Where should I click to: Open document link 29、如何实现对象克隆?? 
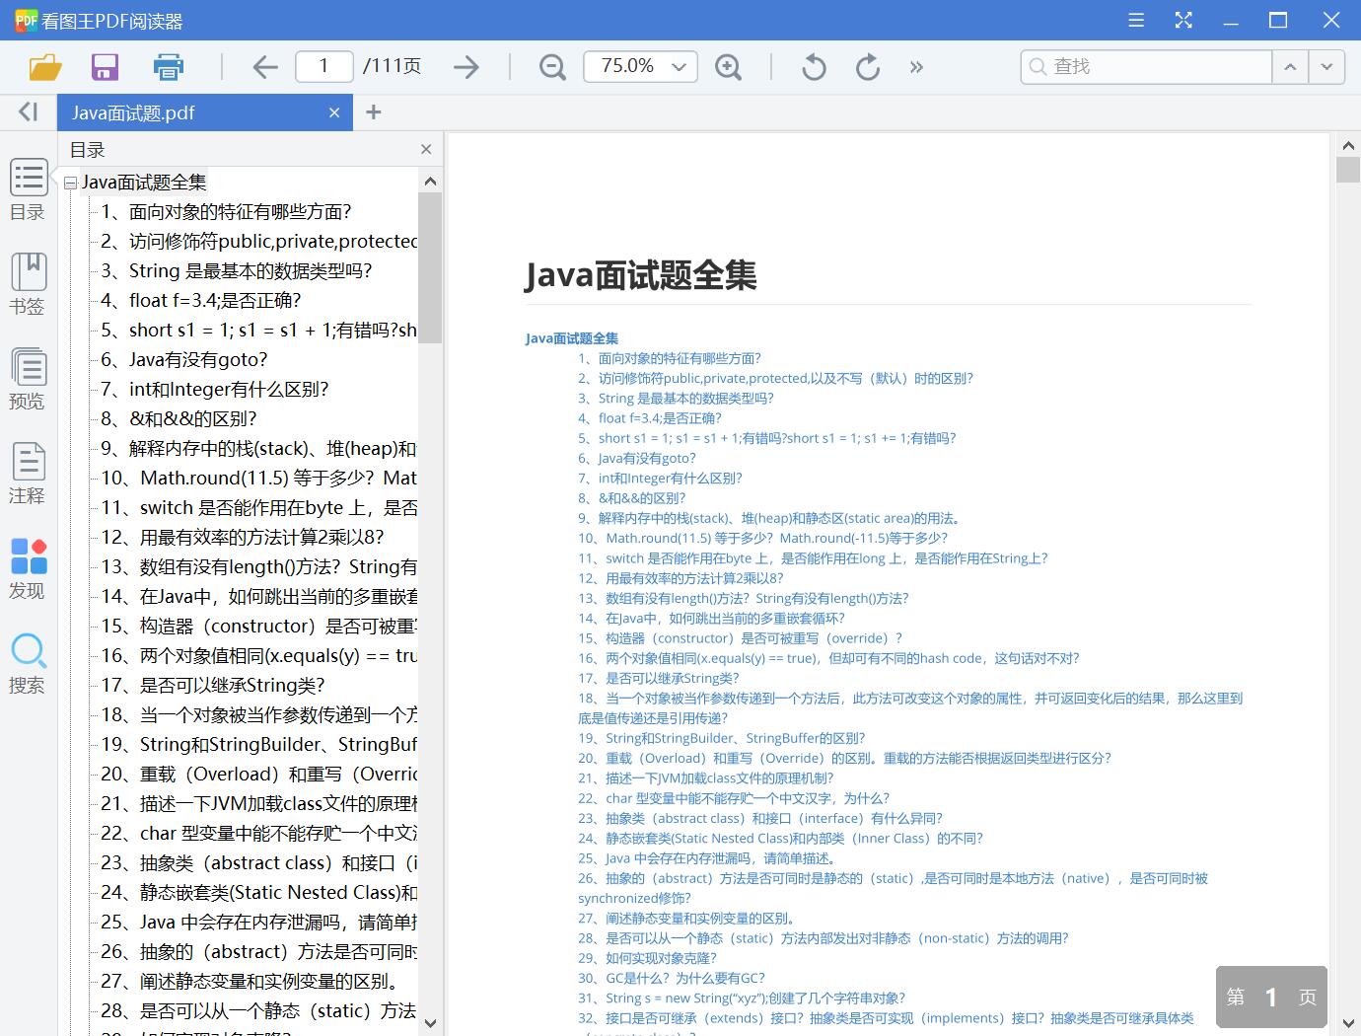[x=648, y=958]
